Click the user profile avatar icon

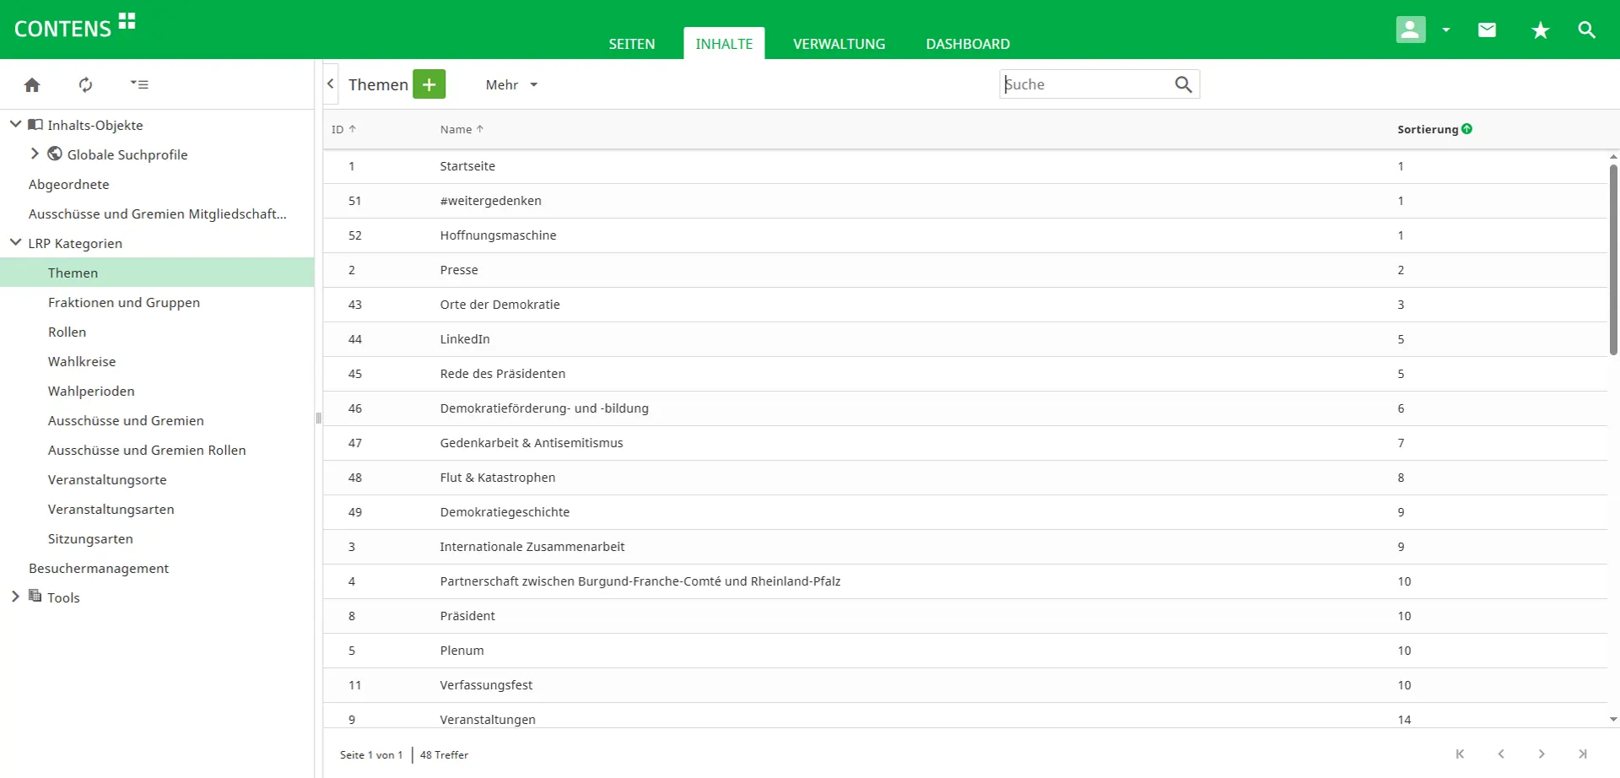pyautogui.click(x=1410, y=30)
